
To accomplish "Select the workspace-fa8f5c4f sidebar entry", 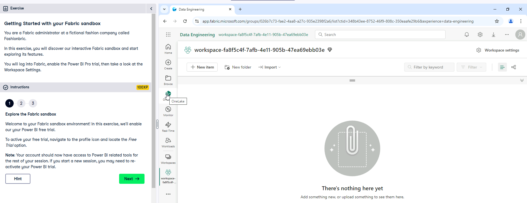I will pos(168,177).
